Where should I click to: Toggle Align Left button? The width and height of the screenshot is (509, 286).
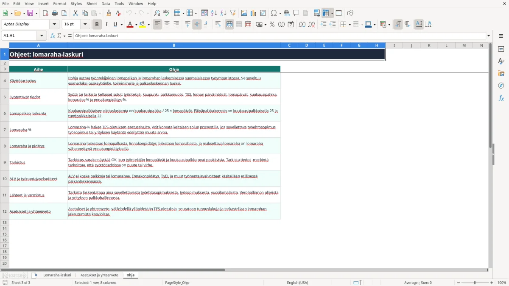point(158,25)
